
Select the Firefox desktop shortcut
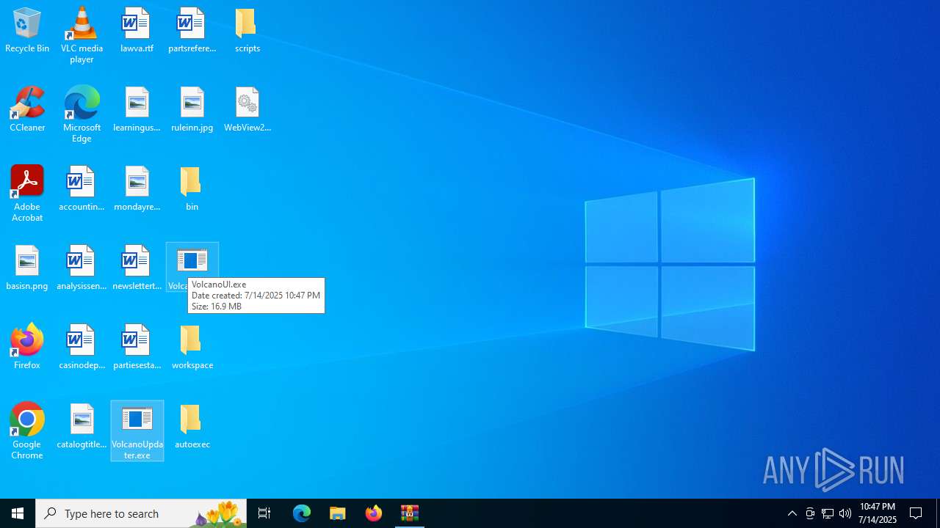click(27, 348)
